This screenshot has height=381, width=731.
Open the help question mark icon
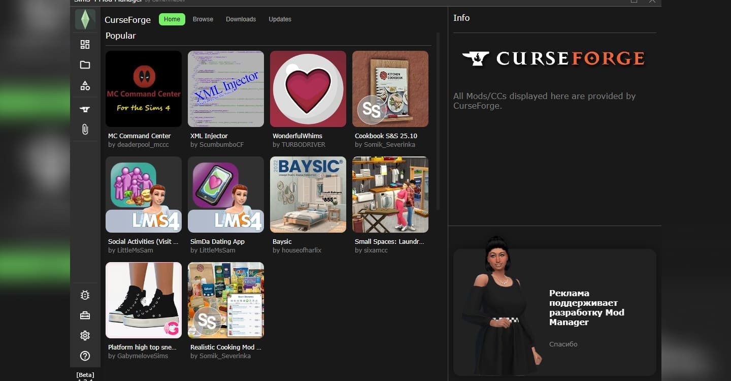pos(85,356)
